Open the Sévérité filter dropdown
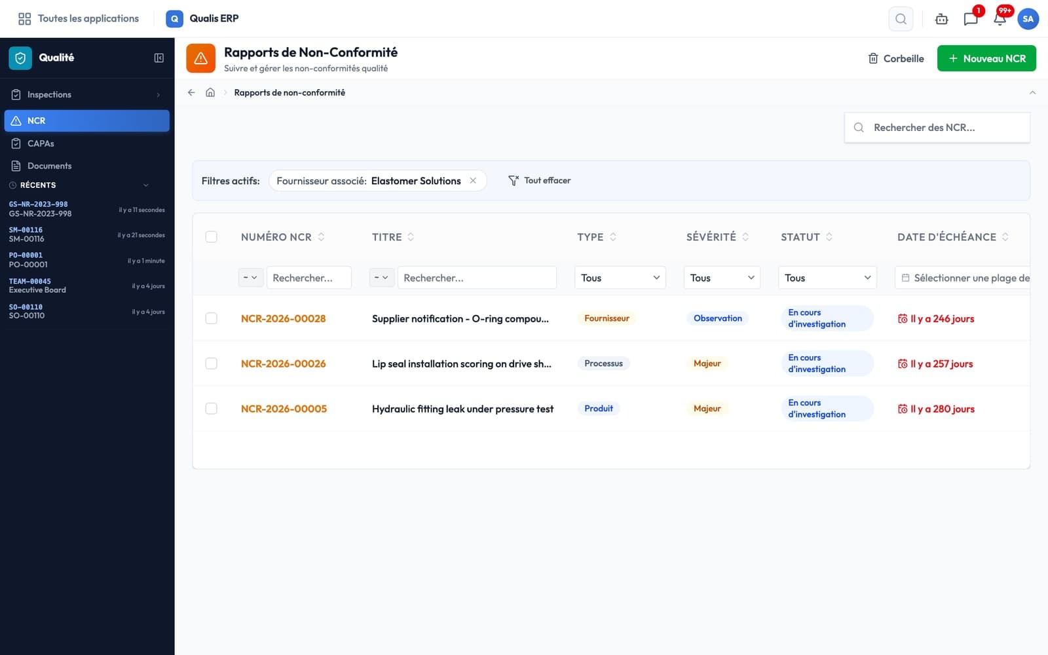This screenshot has width=1048, height=655. coord(722,278)
